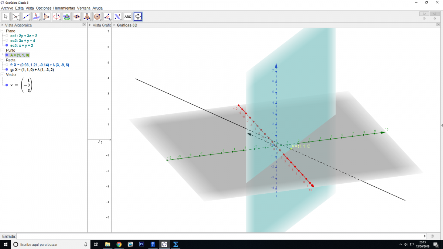Activate the Rotate 3D Graphics View tool
This screenshot has height=249, width=443.
coord(138,17)
